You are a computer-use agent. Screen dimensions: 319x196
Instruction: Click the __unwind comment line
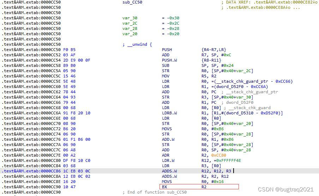tap(137, 44)
